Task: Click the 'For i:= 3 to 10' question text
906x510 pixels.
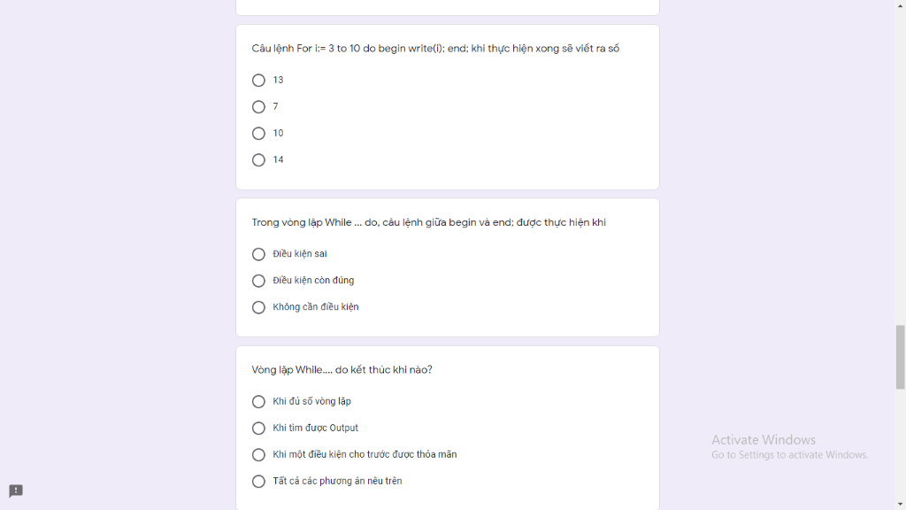Action: 435,49
